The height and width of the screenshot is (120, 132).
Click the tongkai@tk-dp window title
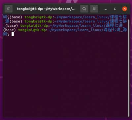click(46, 9)
